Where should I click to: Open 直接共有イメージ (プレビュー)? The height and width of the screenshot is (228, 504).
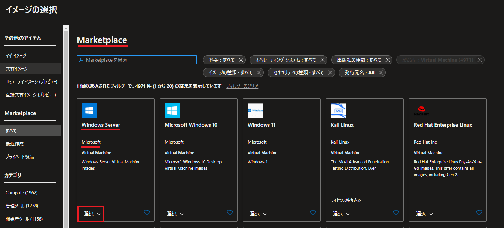pos(30,95)
